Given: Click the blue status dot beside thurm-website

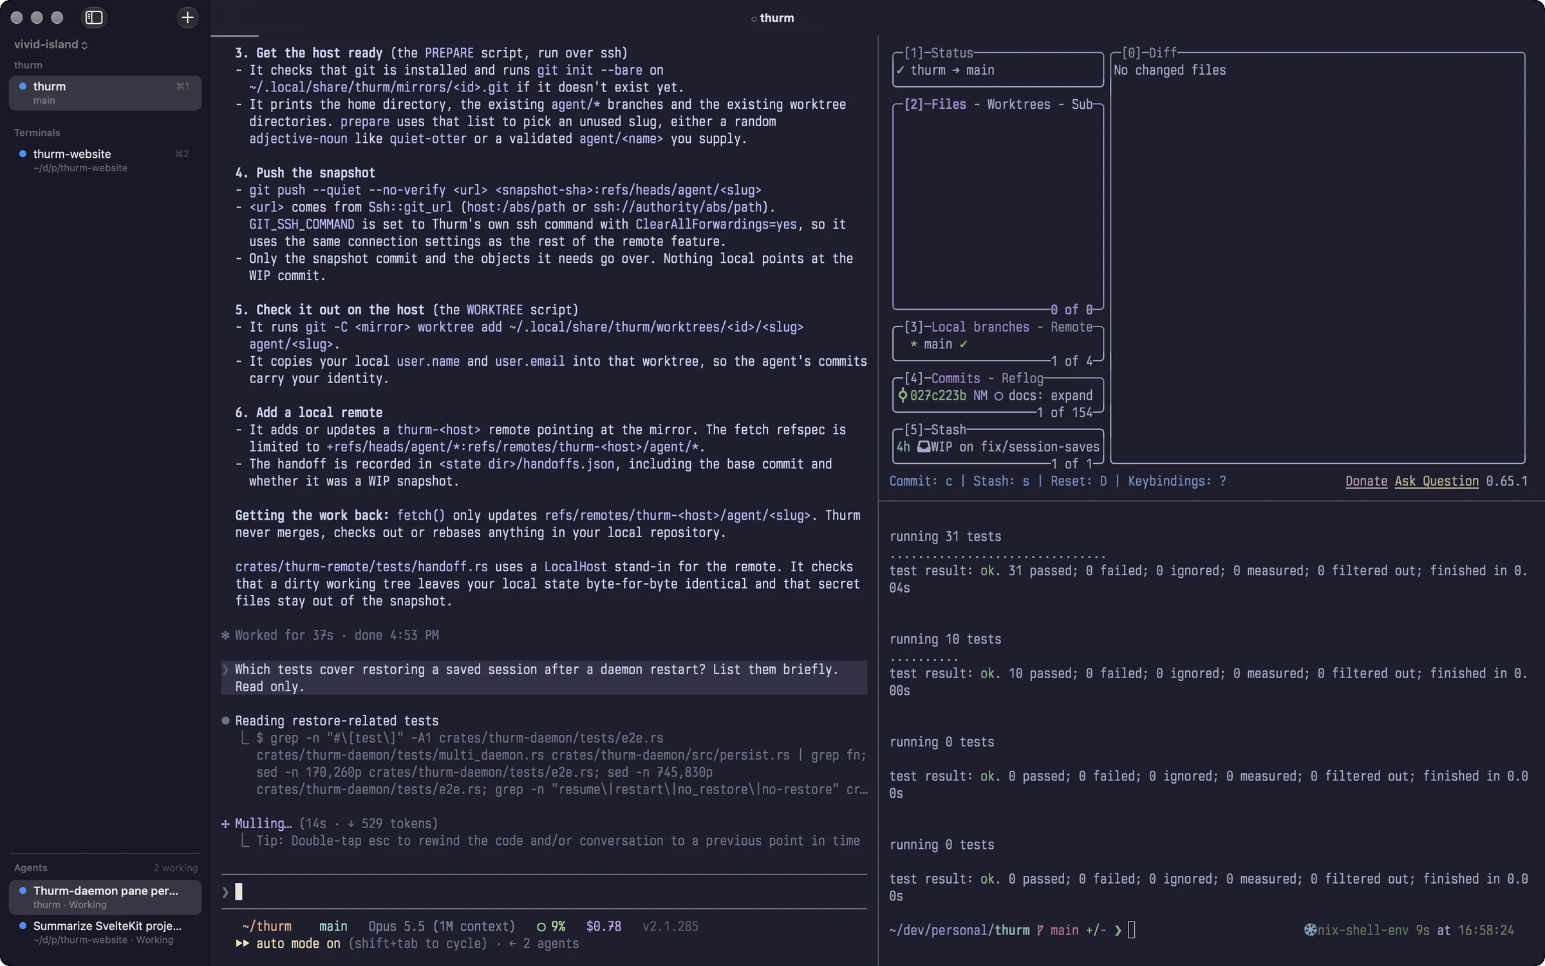Looking at the screenshot, I should tap(23, 153).
